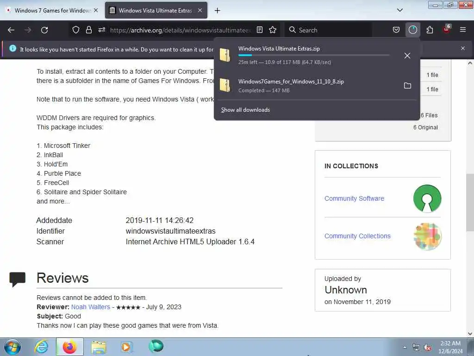
Task: Click the Addeddate value 2019-11-11 14:26:42
Action: click(160, 220)
